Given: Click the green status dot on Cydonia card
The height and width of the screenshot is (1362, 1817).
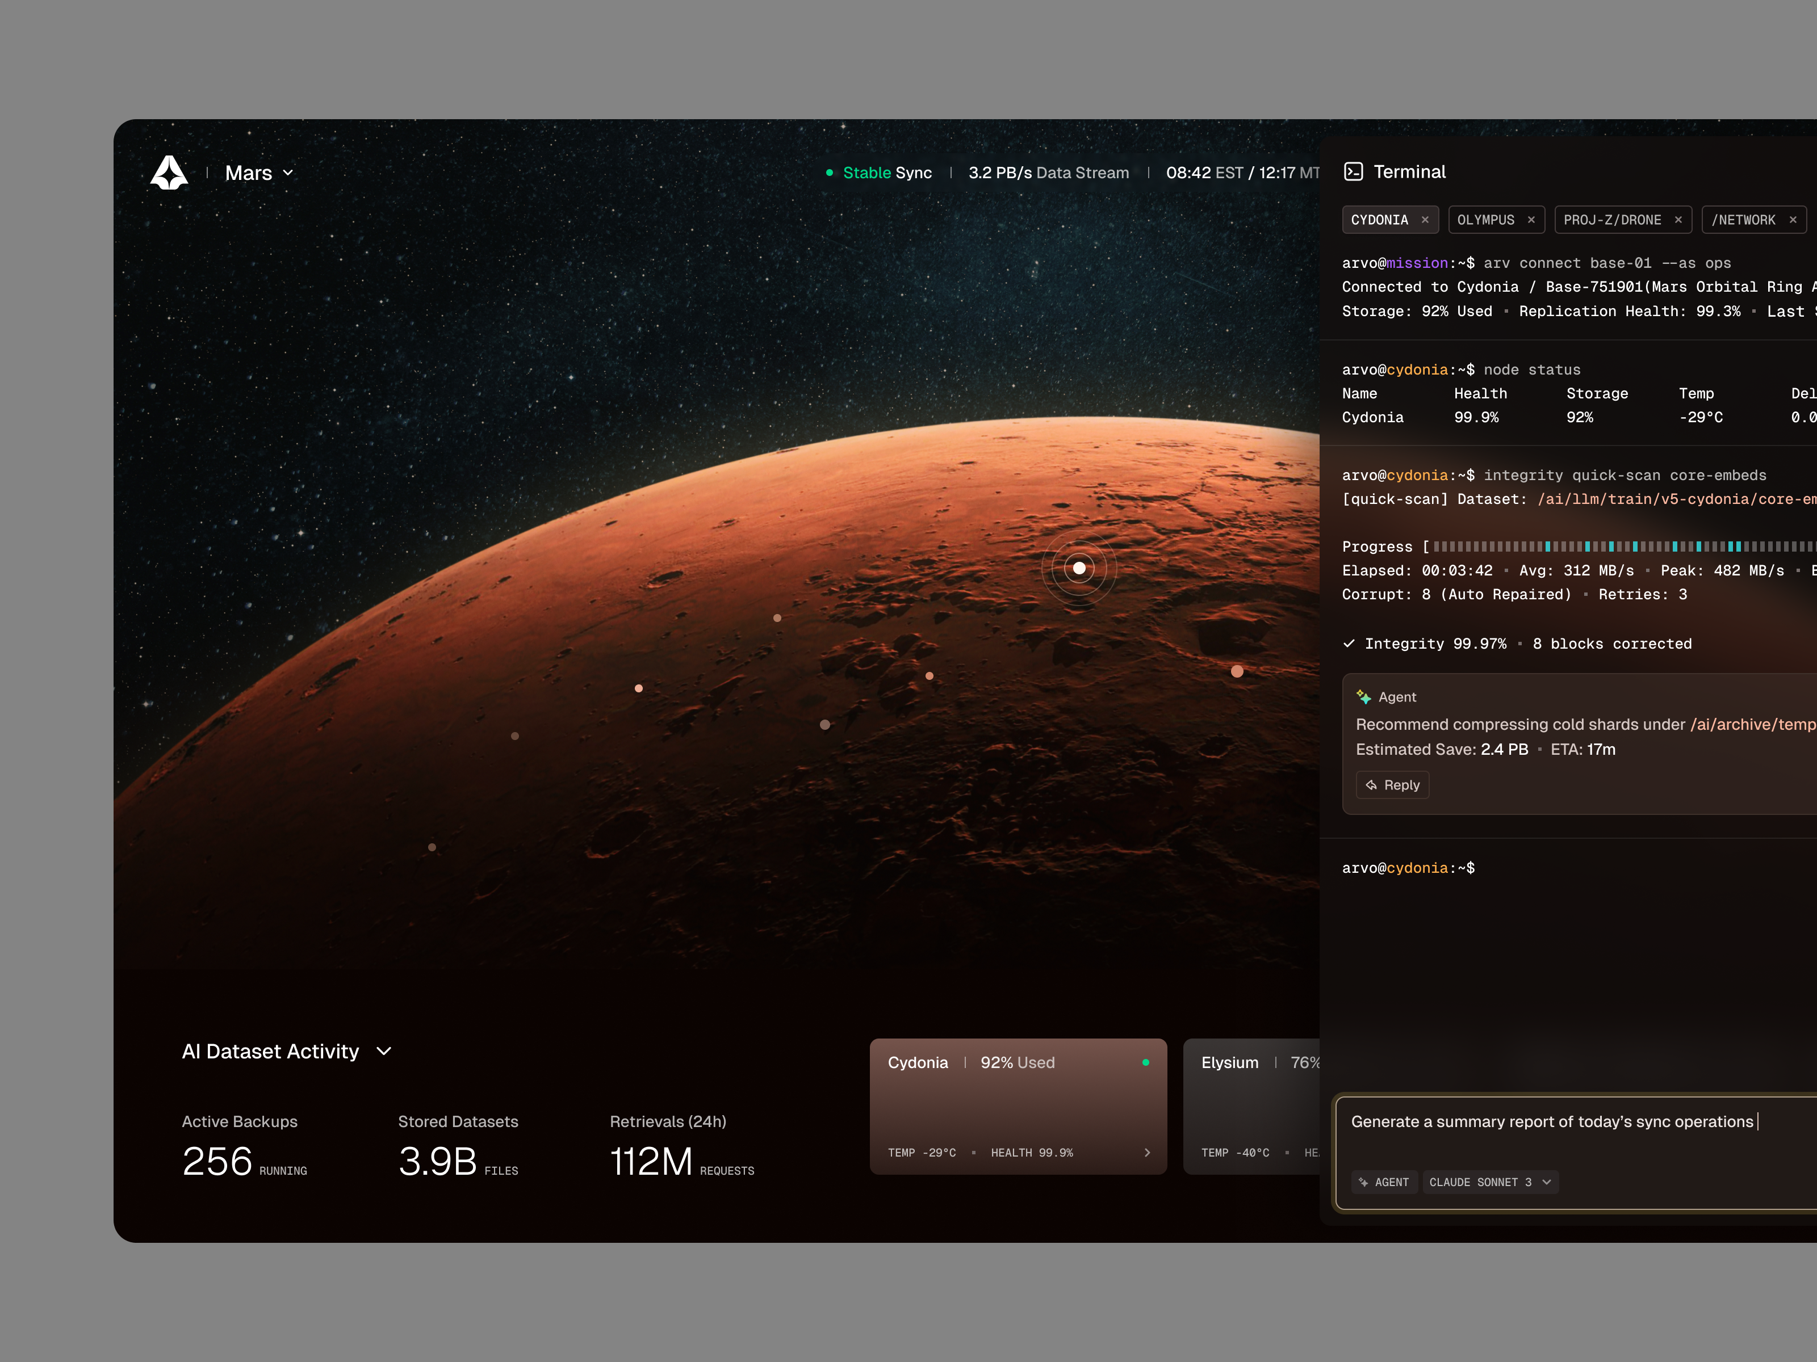Looking at the screenshot, I should click(x=1146, y=1062).
